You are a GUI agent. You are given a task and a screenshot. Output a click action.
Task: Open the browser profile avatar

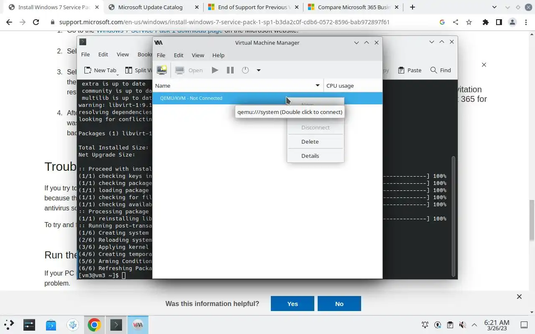[512, 22]
